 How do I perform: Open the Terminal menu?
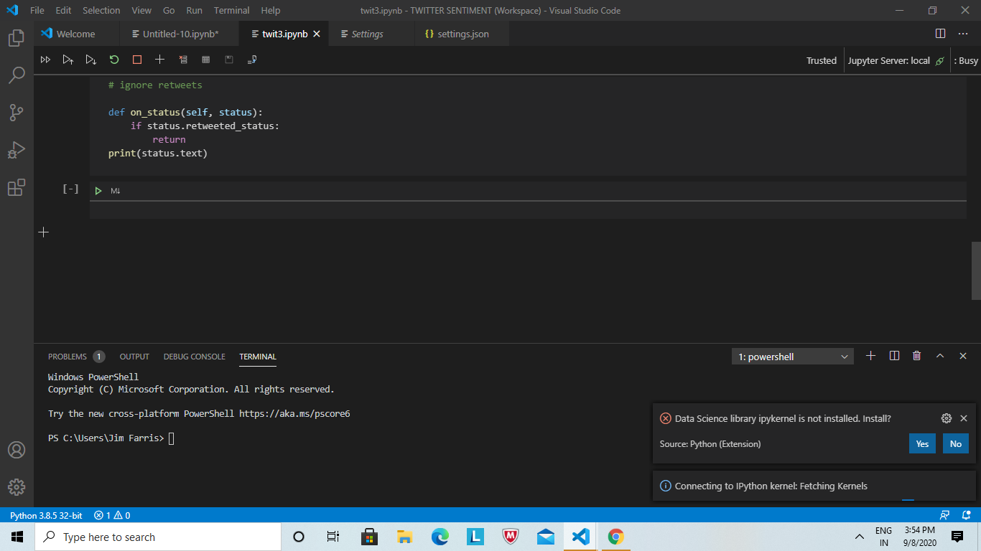tap(232, 10)
